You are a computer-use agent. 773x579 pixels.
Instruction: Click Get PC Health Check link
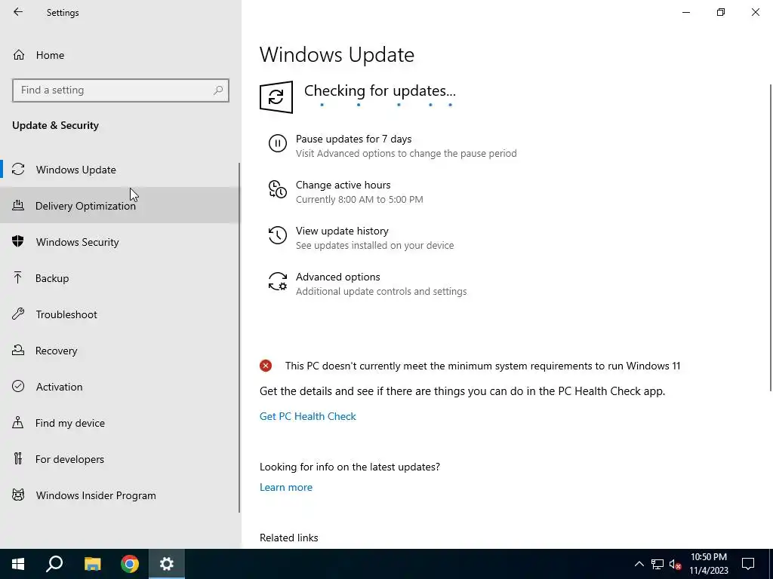click(308, 416)
